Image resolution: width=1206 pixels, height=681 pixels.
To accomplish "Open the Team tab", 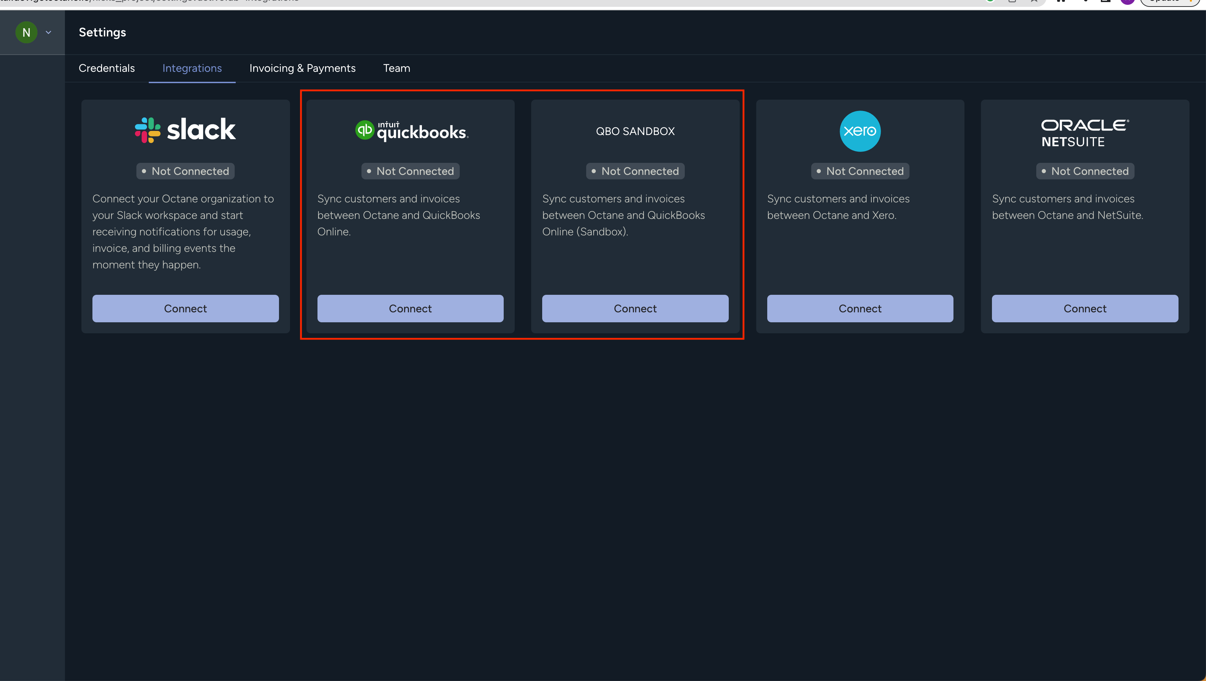I will click(x=397, y=68).
